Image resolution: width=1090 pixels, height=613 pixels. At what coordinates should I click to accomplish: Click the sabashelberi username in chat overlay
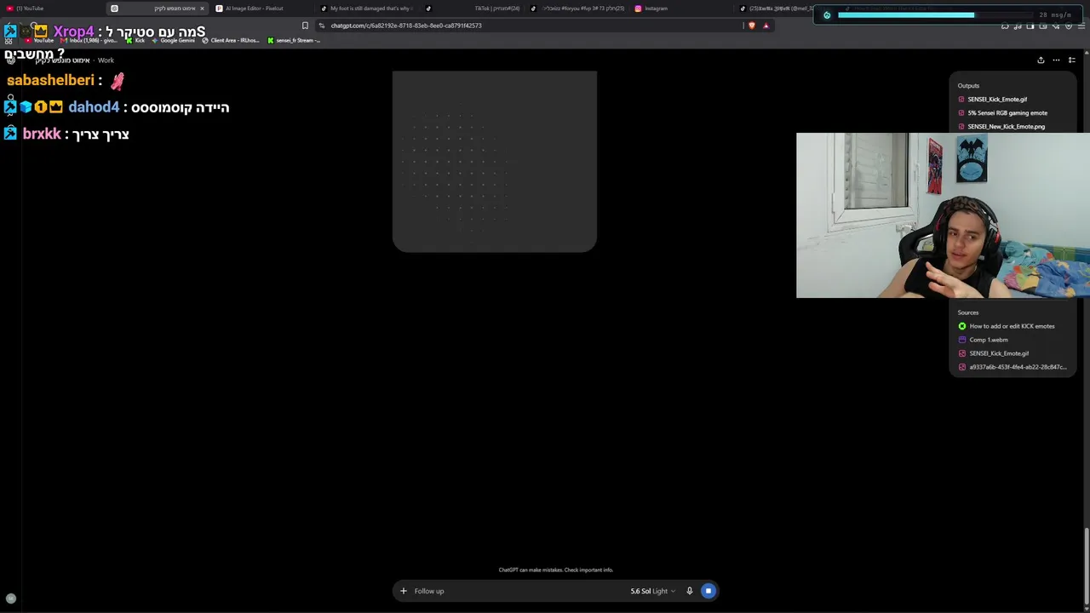pos(50,80)
